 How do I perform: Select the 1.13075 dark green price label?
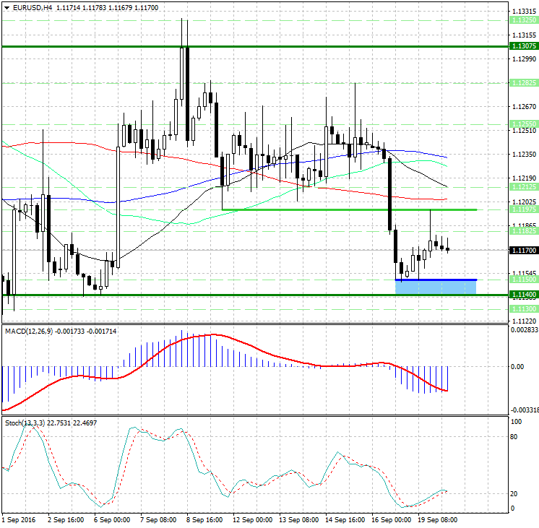tap(524, 46)
